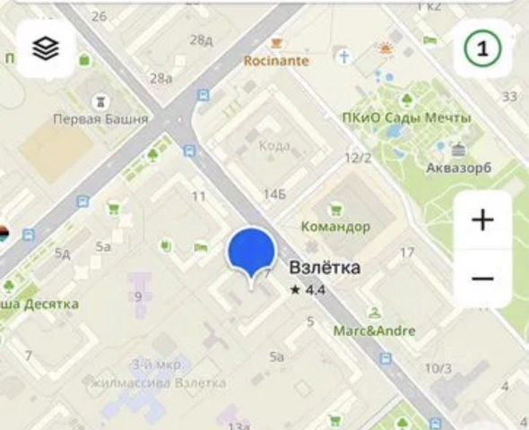Select the Marc&Andre clothing hanger icon
The image size is (529, 430).
click(x=375, y=313)
